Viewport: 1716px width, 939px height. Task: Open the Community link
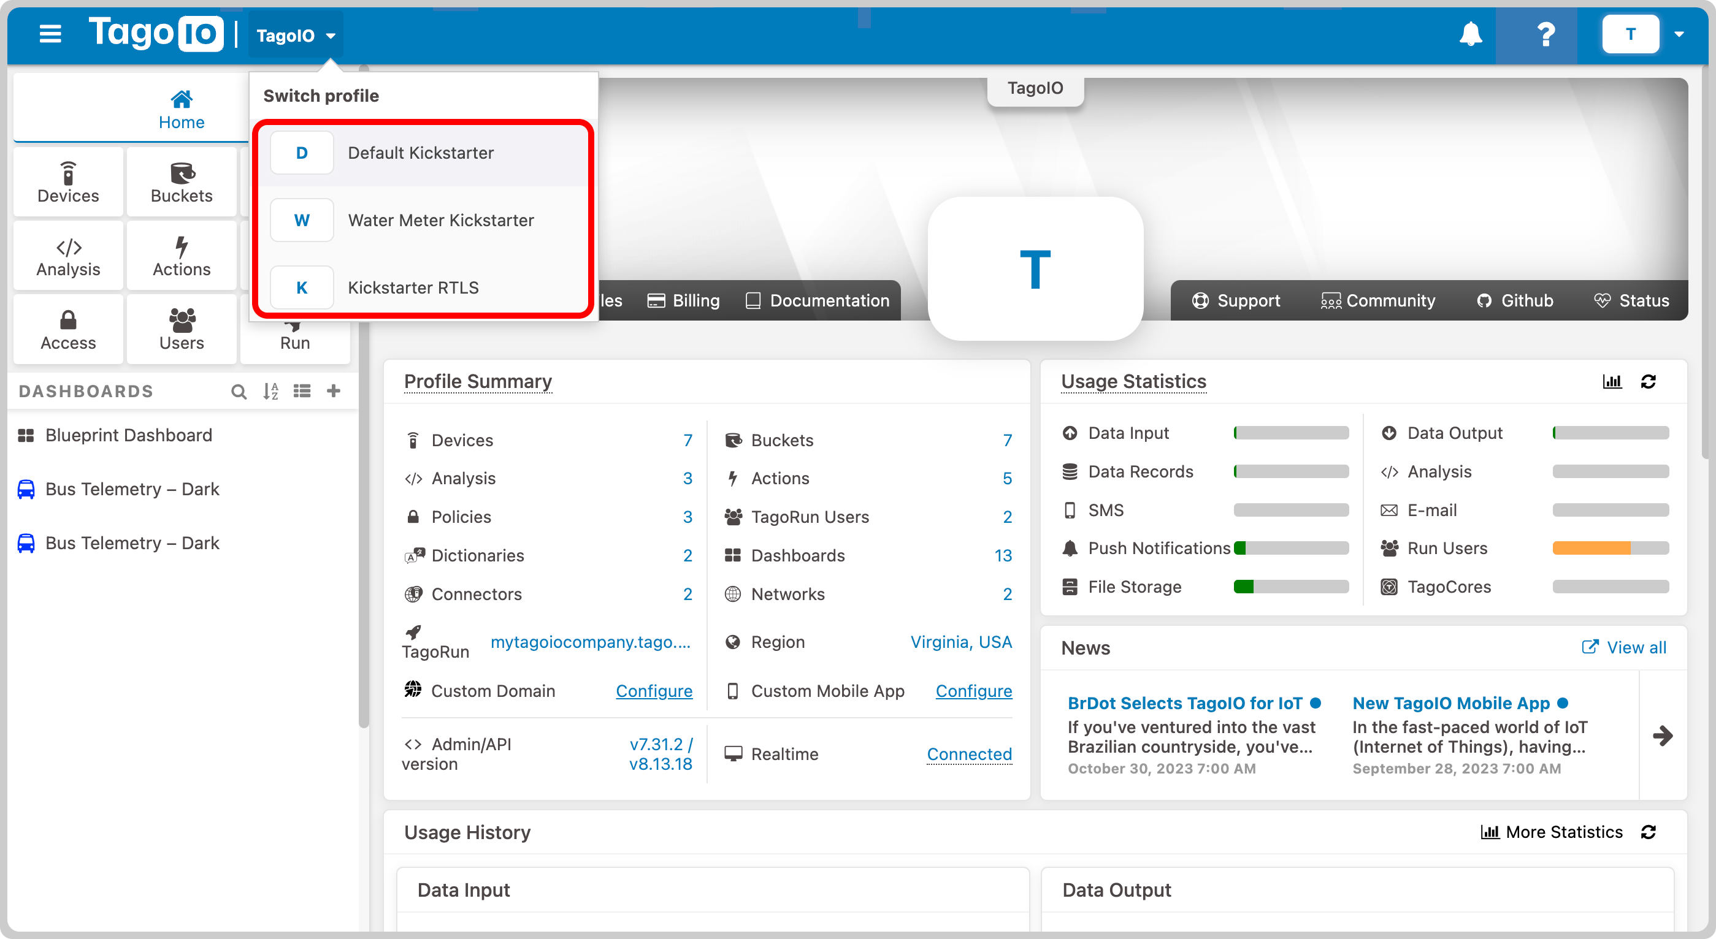pos(1377,300)
